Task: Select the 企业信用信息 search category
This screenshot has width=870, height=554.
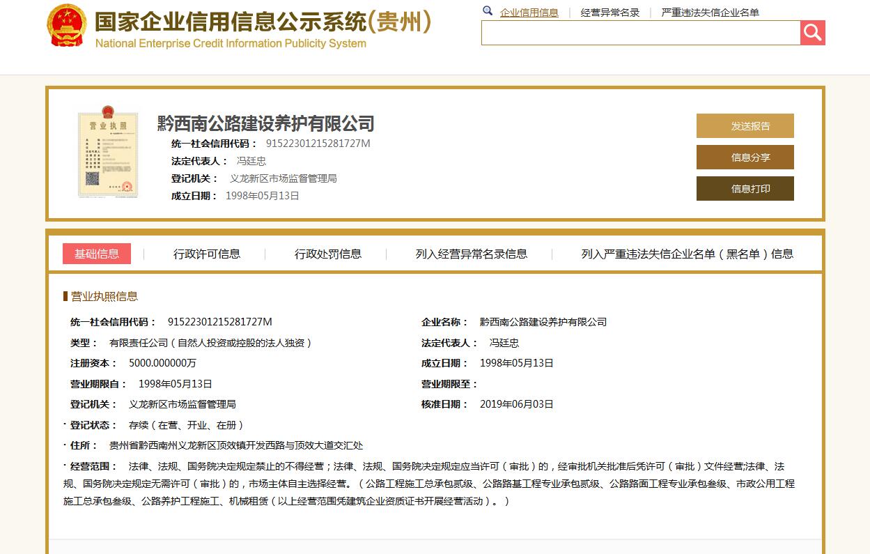Action: [x=529, y=12]
